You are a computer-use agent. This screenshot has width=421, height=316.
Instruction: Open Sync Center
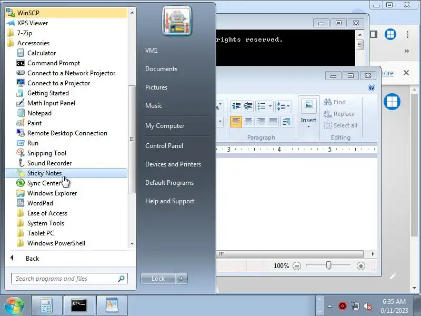[x=66, y=183]
